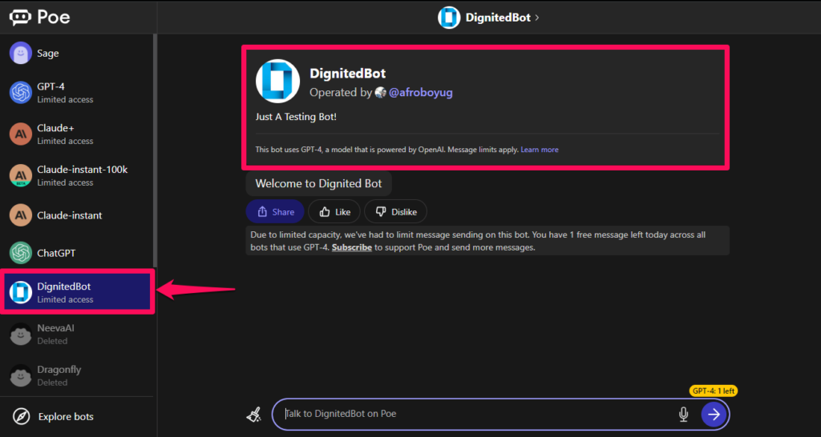The height and width of the screenshot is (437, 821).
Task: Click Just A Testing Bot! description
Action: tap(296, 117)
